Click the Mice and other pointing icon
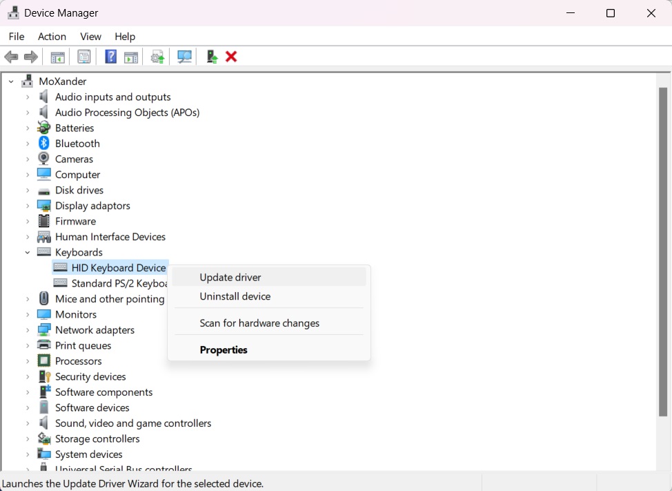The width and height of the screenshot is (672, 491). (x=43, y=298)
